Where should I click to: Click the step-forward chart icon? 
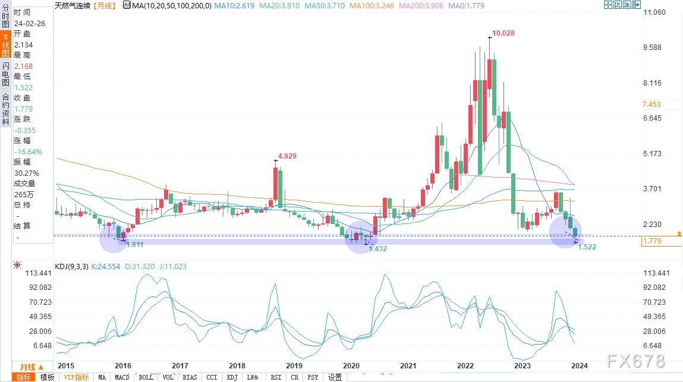627,5
